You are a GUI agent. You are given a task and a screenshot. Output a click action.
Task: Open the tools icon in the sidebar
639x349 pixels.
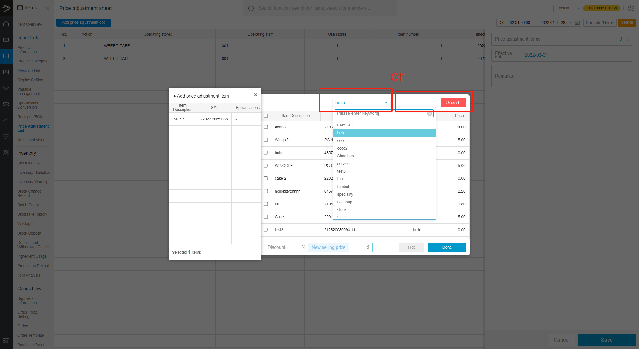tap(6, 152)
